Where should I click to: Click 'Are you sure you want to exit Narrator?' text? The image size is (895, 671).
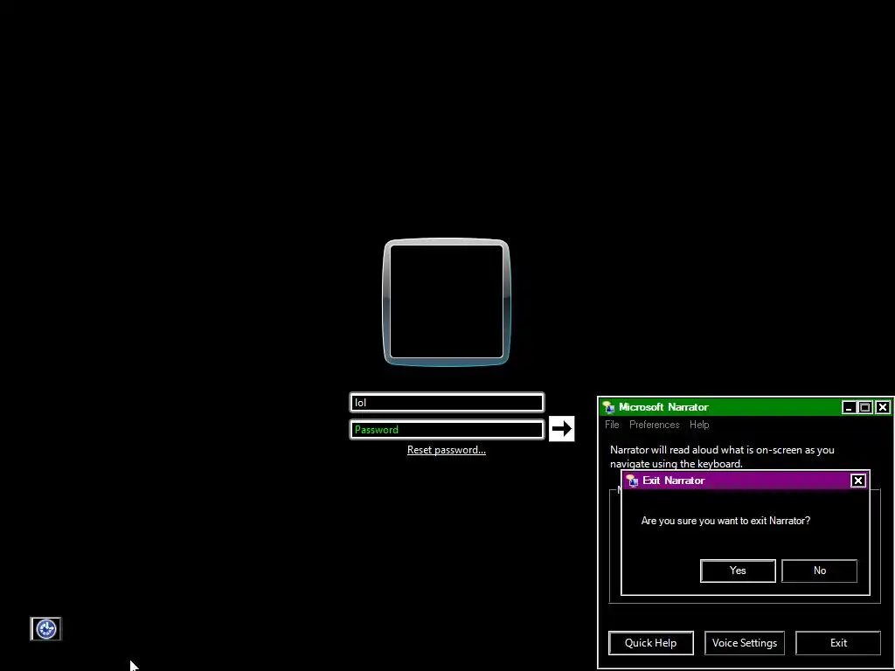tap(725, 521)
